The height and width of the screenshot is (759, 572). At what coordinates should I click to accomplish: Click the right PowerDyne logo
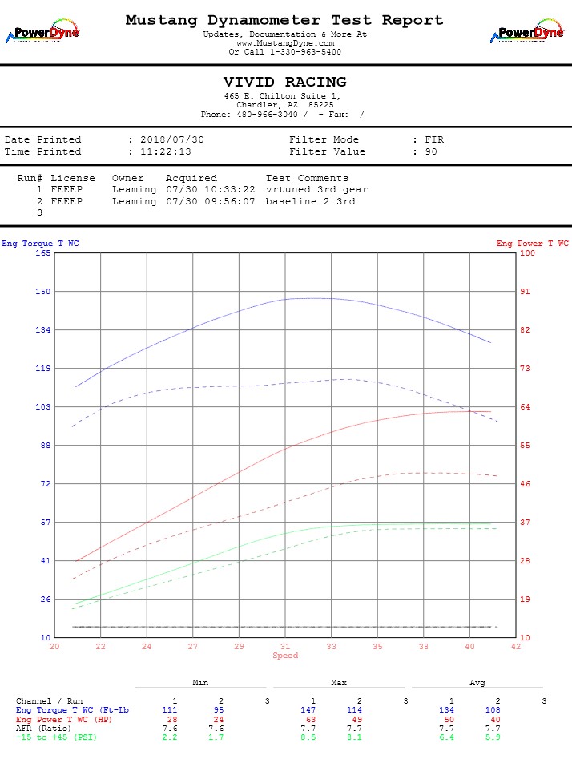[x=526, y=31]
